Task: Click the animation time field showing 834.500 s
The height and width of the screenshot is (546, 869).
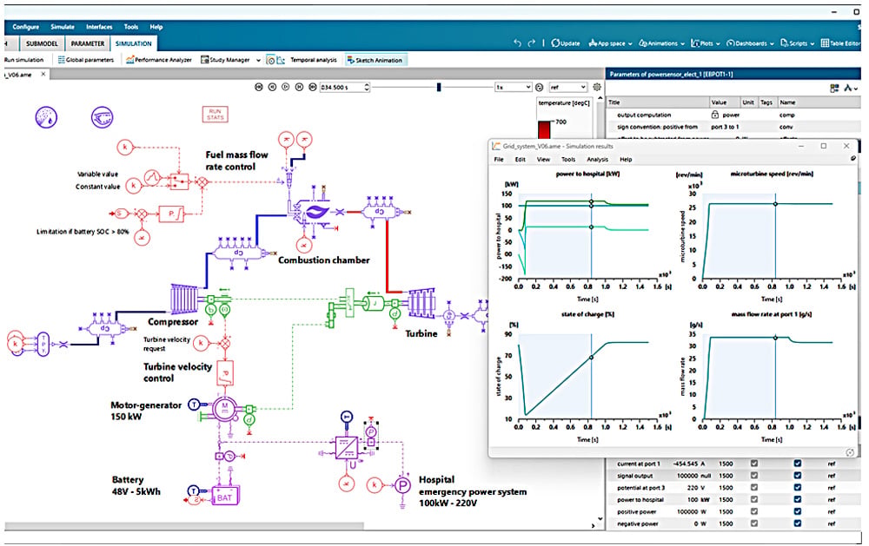Action: 341,88
